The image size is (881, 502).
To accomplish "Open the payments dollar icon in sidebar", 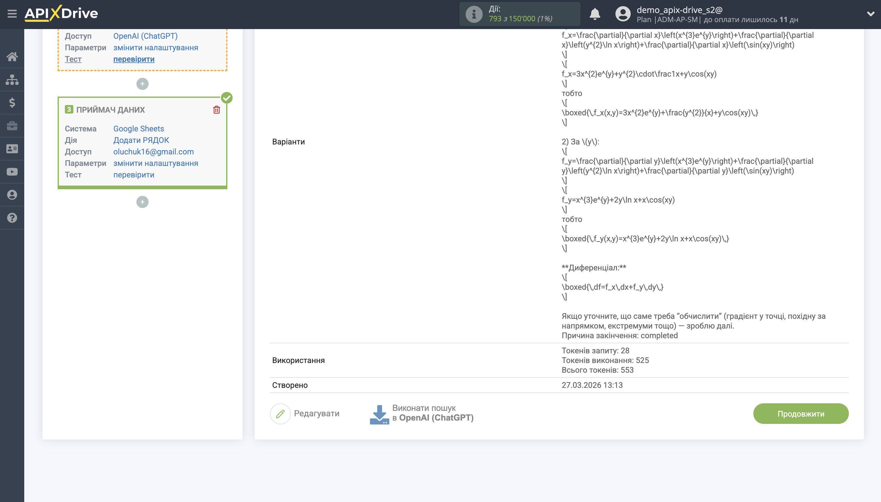I will click(x=12, y=102).
